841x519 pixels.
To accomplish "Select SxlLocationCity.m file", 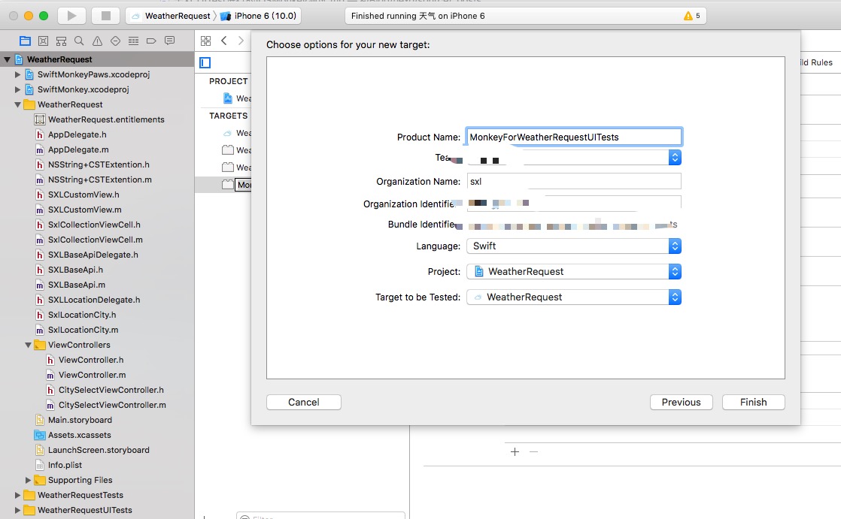I will pyautogui.click(x=83, y=330).
